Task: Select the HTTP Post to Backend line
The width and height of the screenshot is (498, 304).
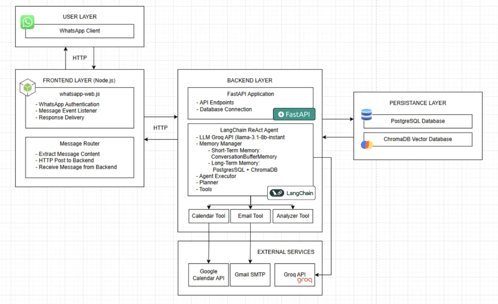Action: (64, 160)
